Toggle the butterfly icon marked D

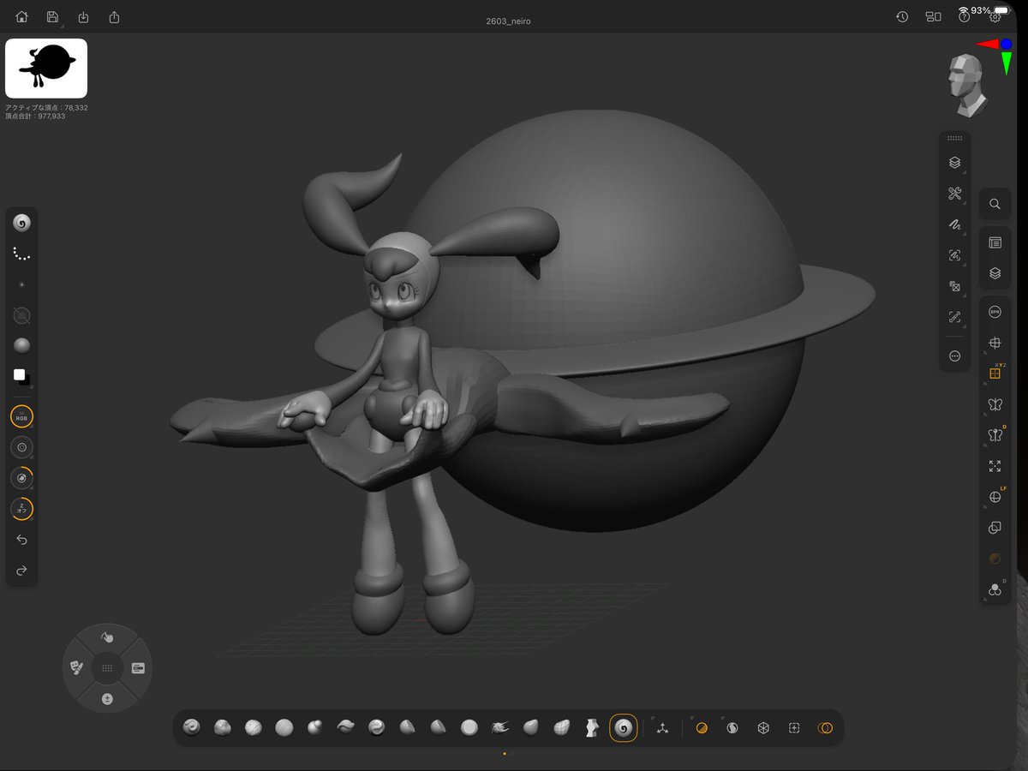[x=995, y=435]
